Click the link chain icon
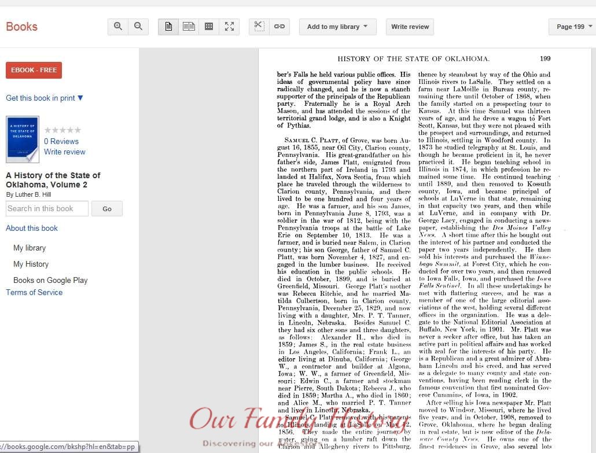 [x=279, y=27]
